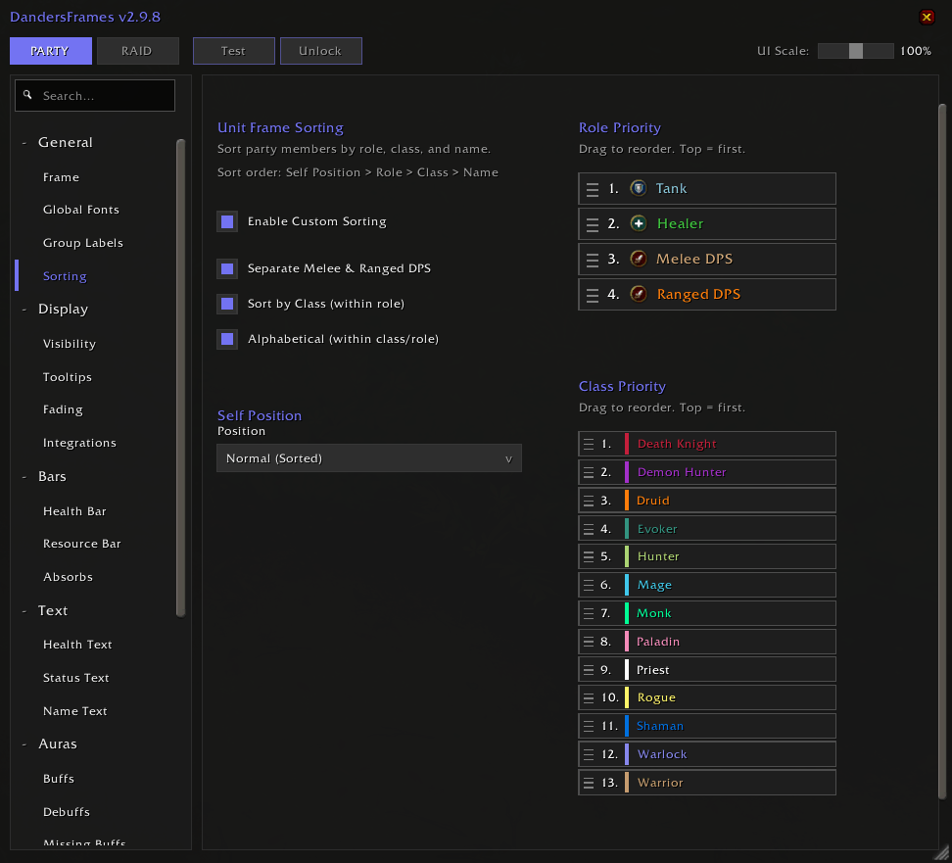Screen dimensions: 952x863
Task: Open the Frame settings page
Action: [62, 177]
